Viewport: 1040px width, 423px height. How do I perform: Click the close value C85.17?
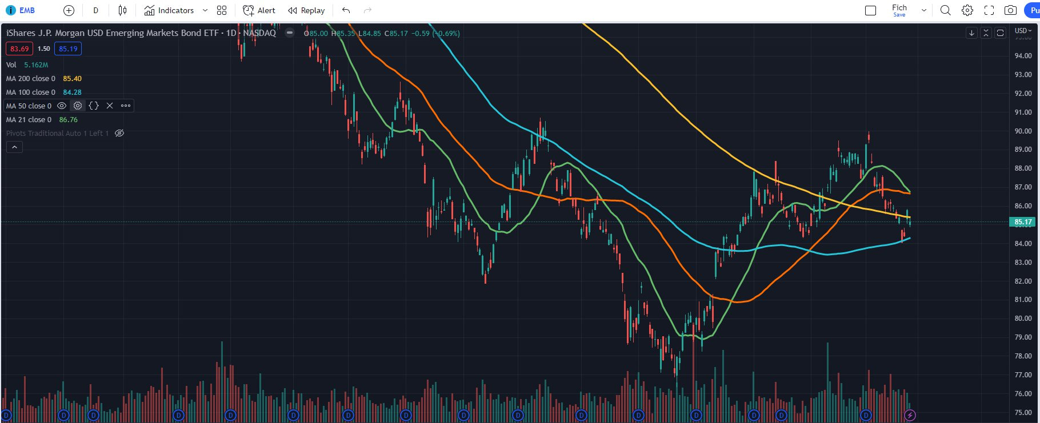[x=396, y=33]
